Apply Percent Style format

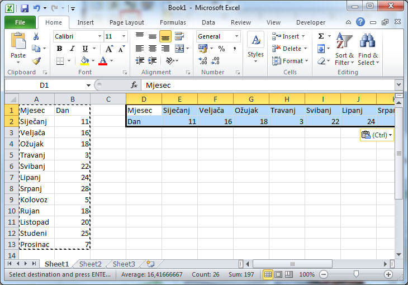click(221, 49)
